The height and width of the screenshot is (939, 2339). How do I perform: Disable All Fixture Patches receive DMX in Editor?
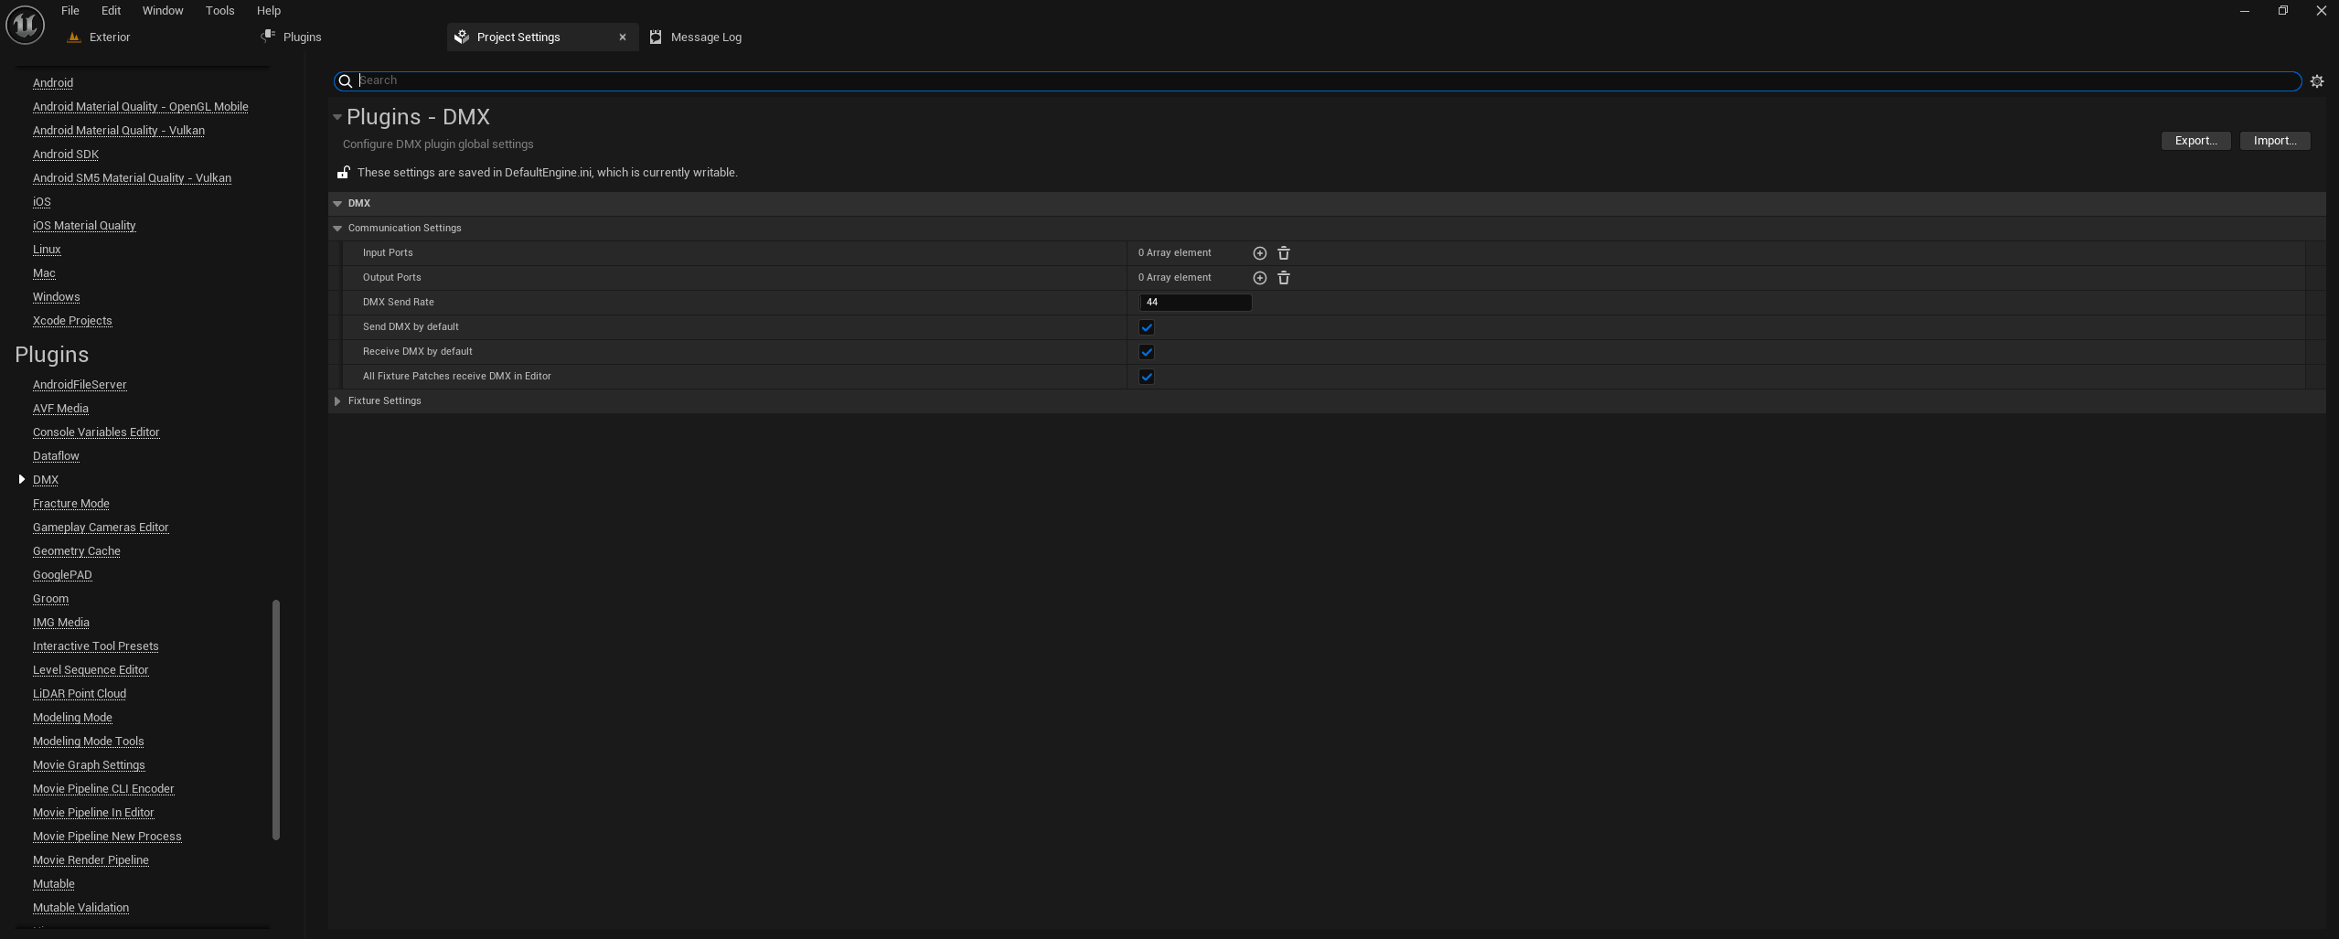click(x=1147, y=377)
